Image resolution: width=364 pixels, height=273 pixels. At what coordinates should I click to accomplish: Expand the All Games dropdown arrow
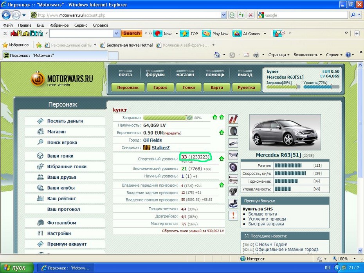click(x=265, y=34)
